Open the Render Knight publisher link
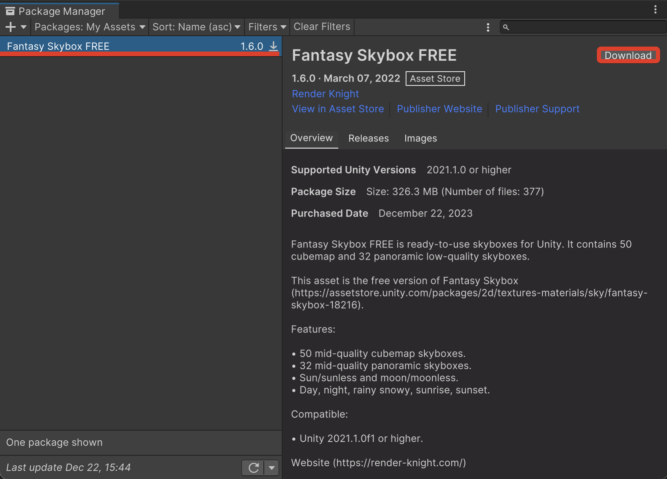Image resolution: width=667 pixels, height=479 pixels. pyautogui.click(x=325, y=94)
